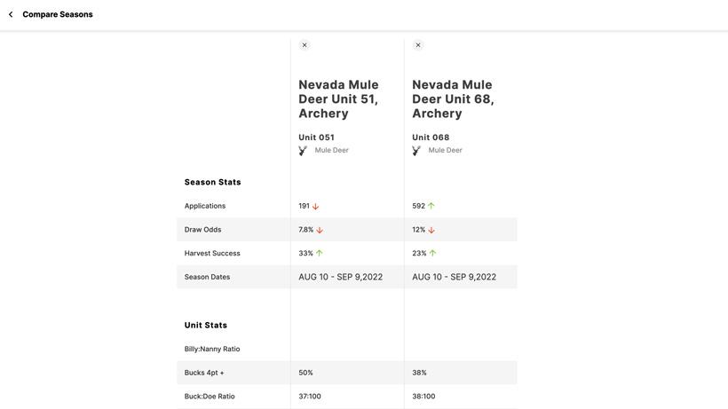
Task: Click the green up arrow beside 592 applications
Action: (x=431, y=206)
